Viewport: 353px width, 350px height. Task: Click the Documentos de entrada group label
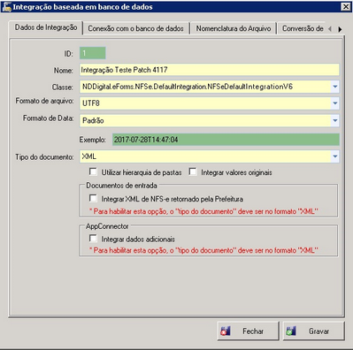(x=121, y=186)
